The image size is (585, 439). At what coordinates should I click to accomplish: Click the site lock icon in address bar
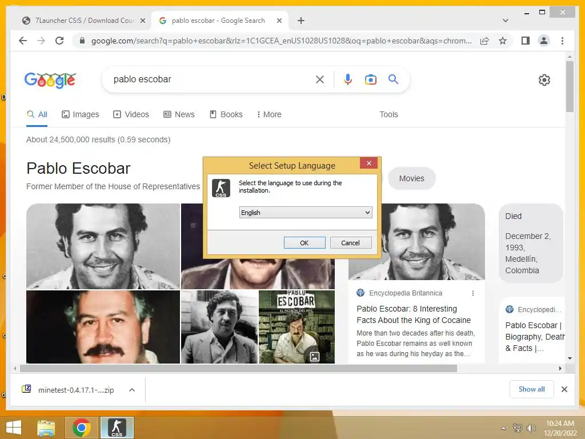point(82,41)
